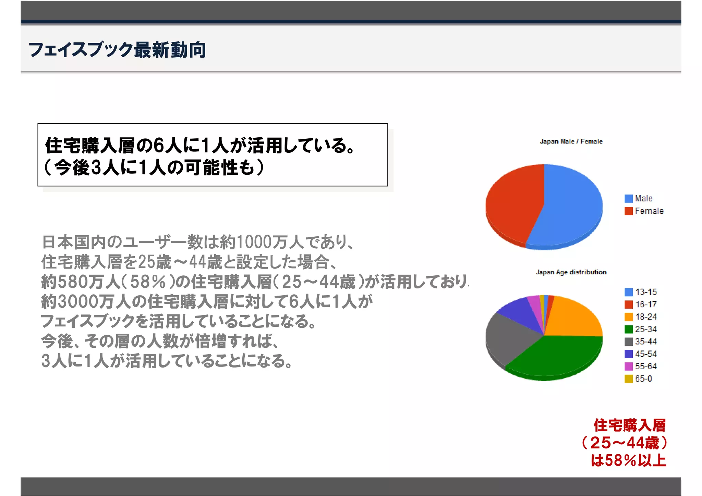Click the orange 18-24 age pie slice
The height and width of the screenshot is (496, 702).
point(572,319)
